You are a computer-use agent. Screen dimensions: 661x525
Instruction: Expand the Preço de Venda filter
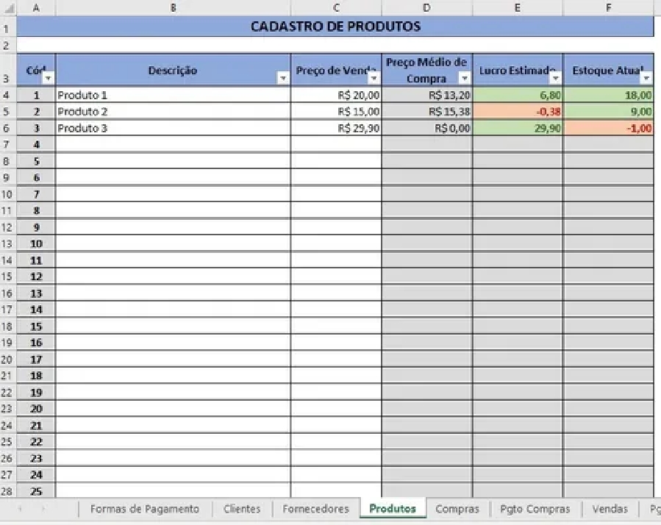pos(374,78)
